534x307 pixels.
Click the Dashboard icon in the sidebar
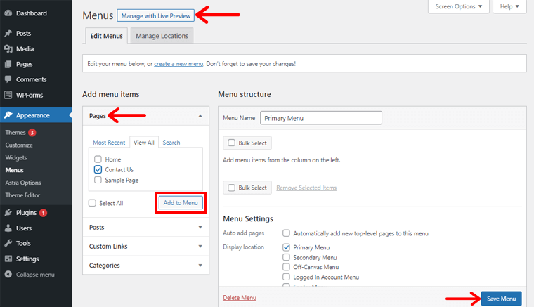(8, 13)
